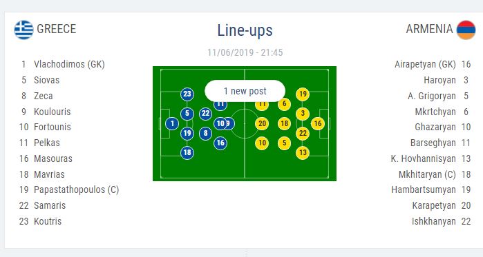The image size is (483, 257).
Task: Select Armenia player marker number 20
Action: pyautogui.click(x=262, y=124)
